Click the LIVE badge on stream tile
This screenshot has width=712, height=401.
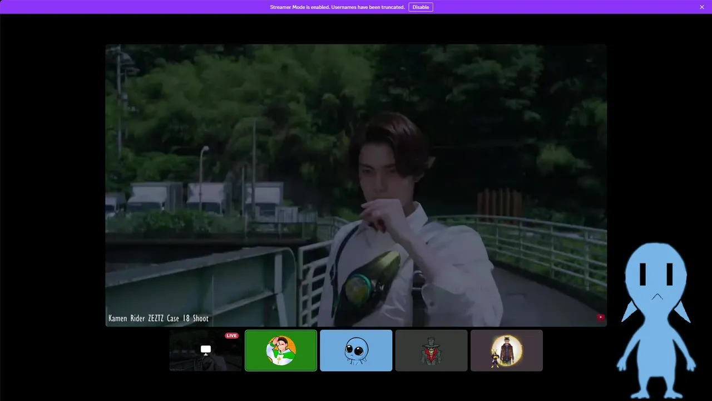(x=231, y=335)
